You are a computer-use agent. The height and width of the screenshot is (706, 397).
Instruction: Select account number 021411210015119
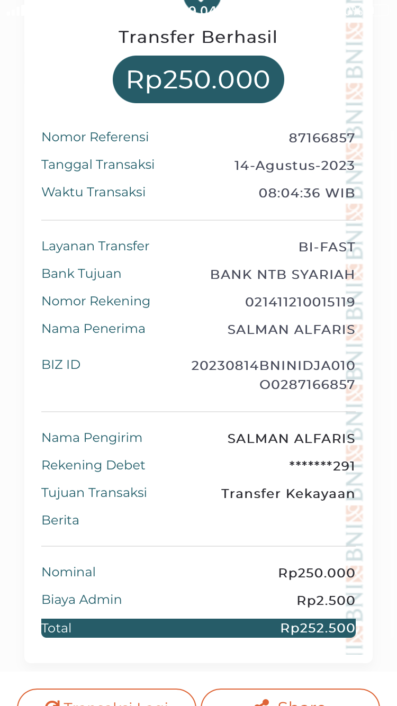point(300,302)
